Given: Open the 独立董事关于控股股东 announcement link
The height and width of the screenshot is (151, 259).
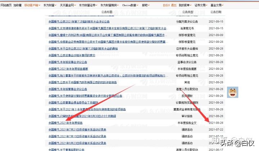Looking at the screenshot, I should [x=108, y=75].
